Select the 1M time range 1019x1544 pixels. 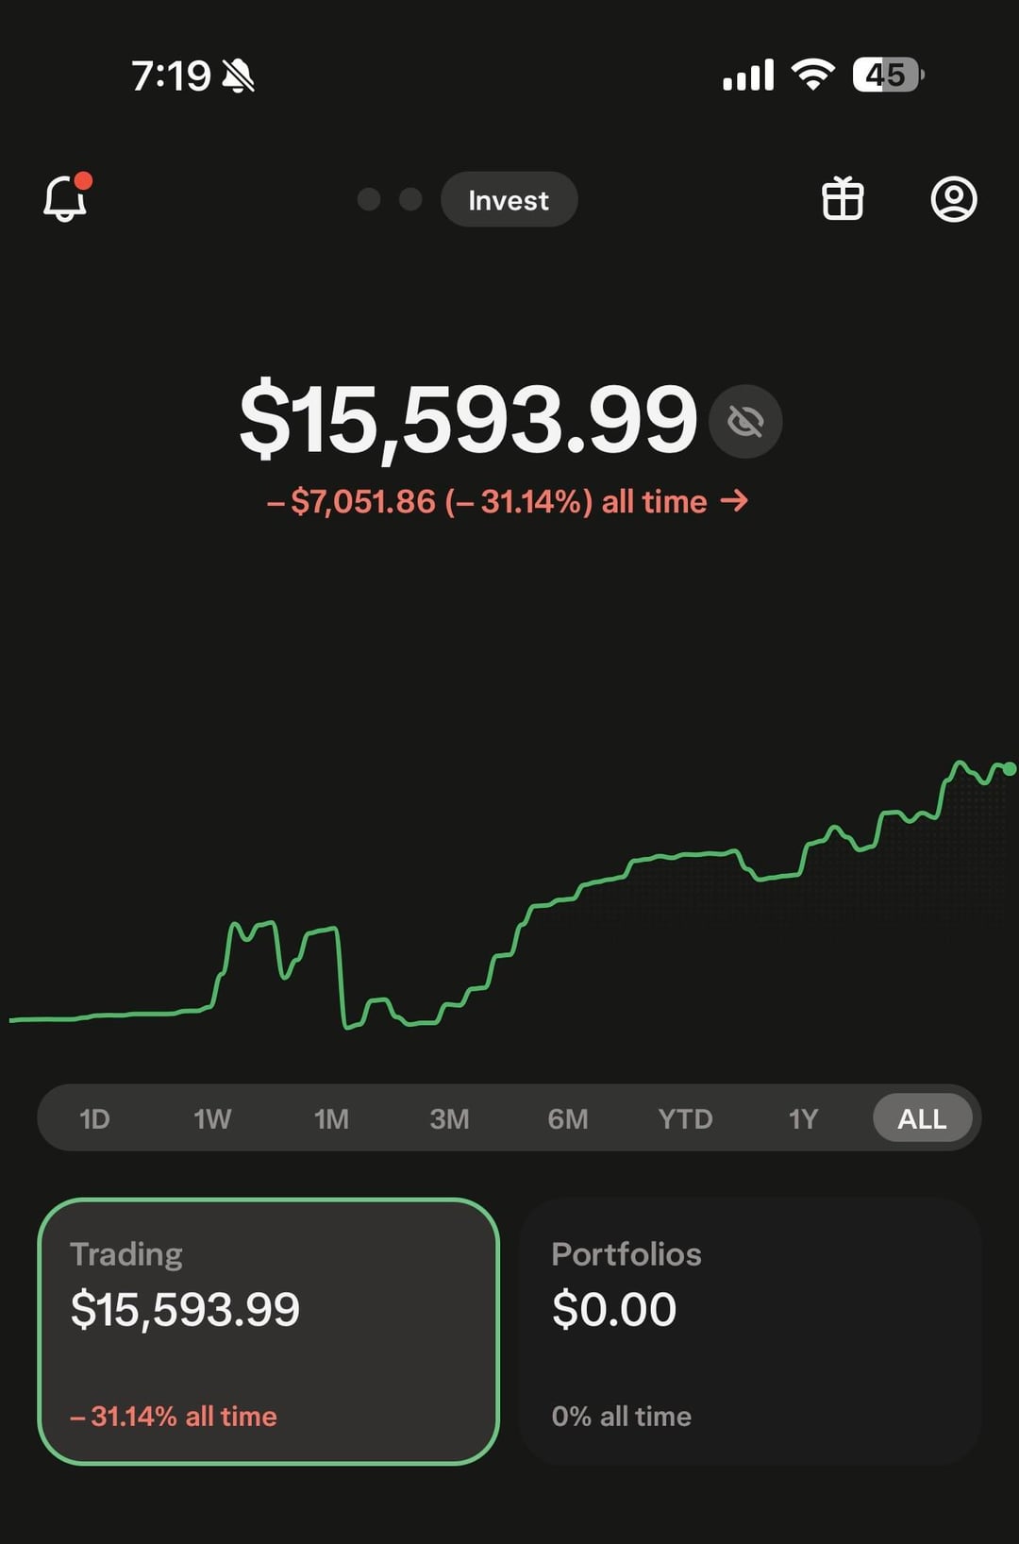coord(331,1118)
